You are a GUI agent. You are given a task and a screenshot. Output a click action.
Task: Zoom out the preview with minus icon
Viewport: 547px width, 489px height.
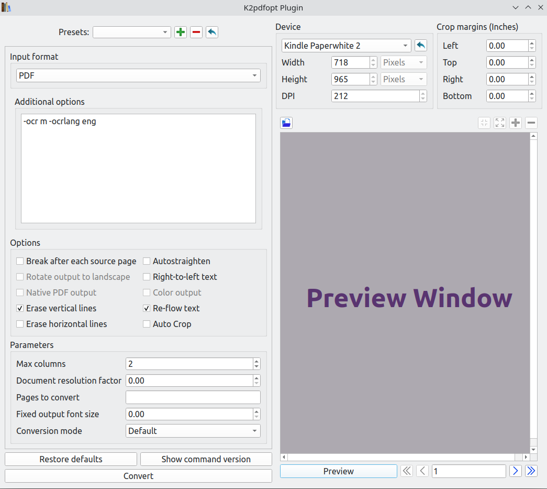tap(531, 123)
